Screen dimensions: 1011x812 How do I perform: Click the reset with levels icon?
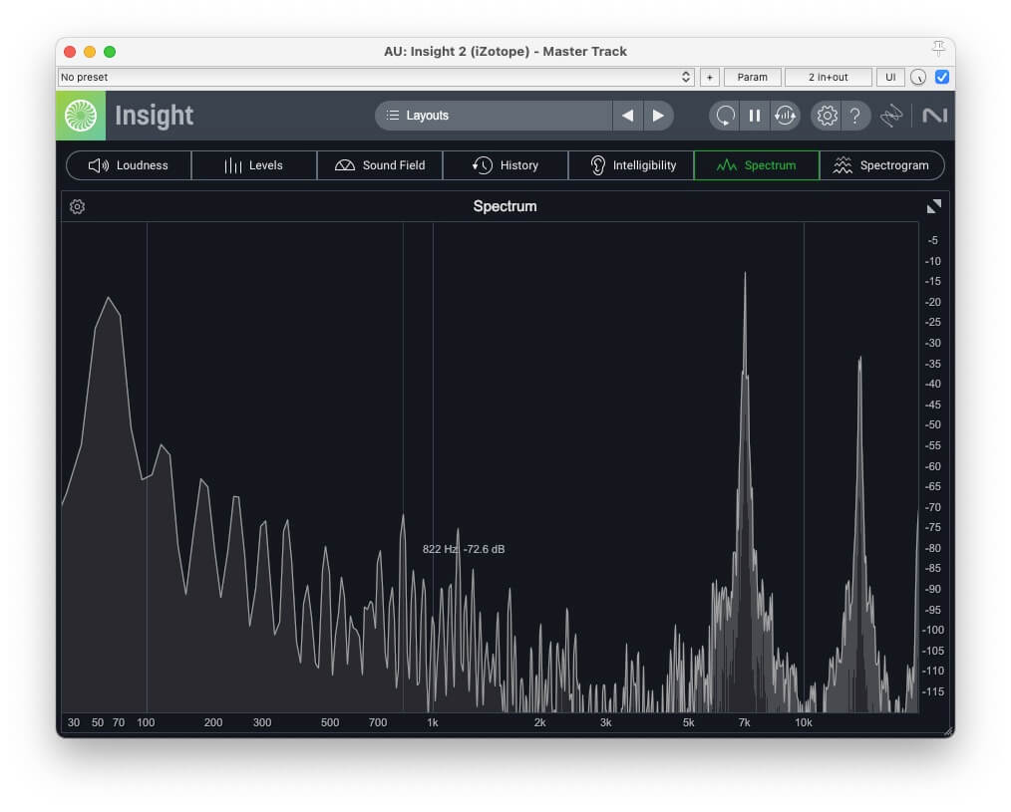785,116
